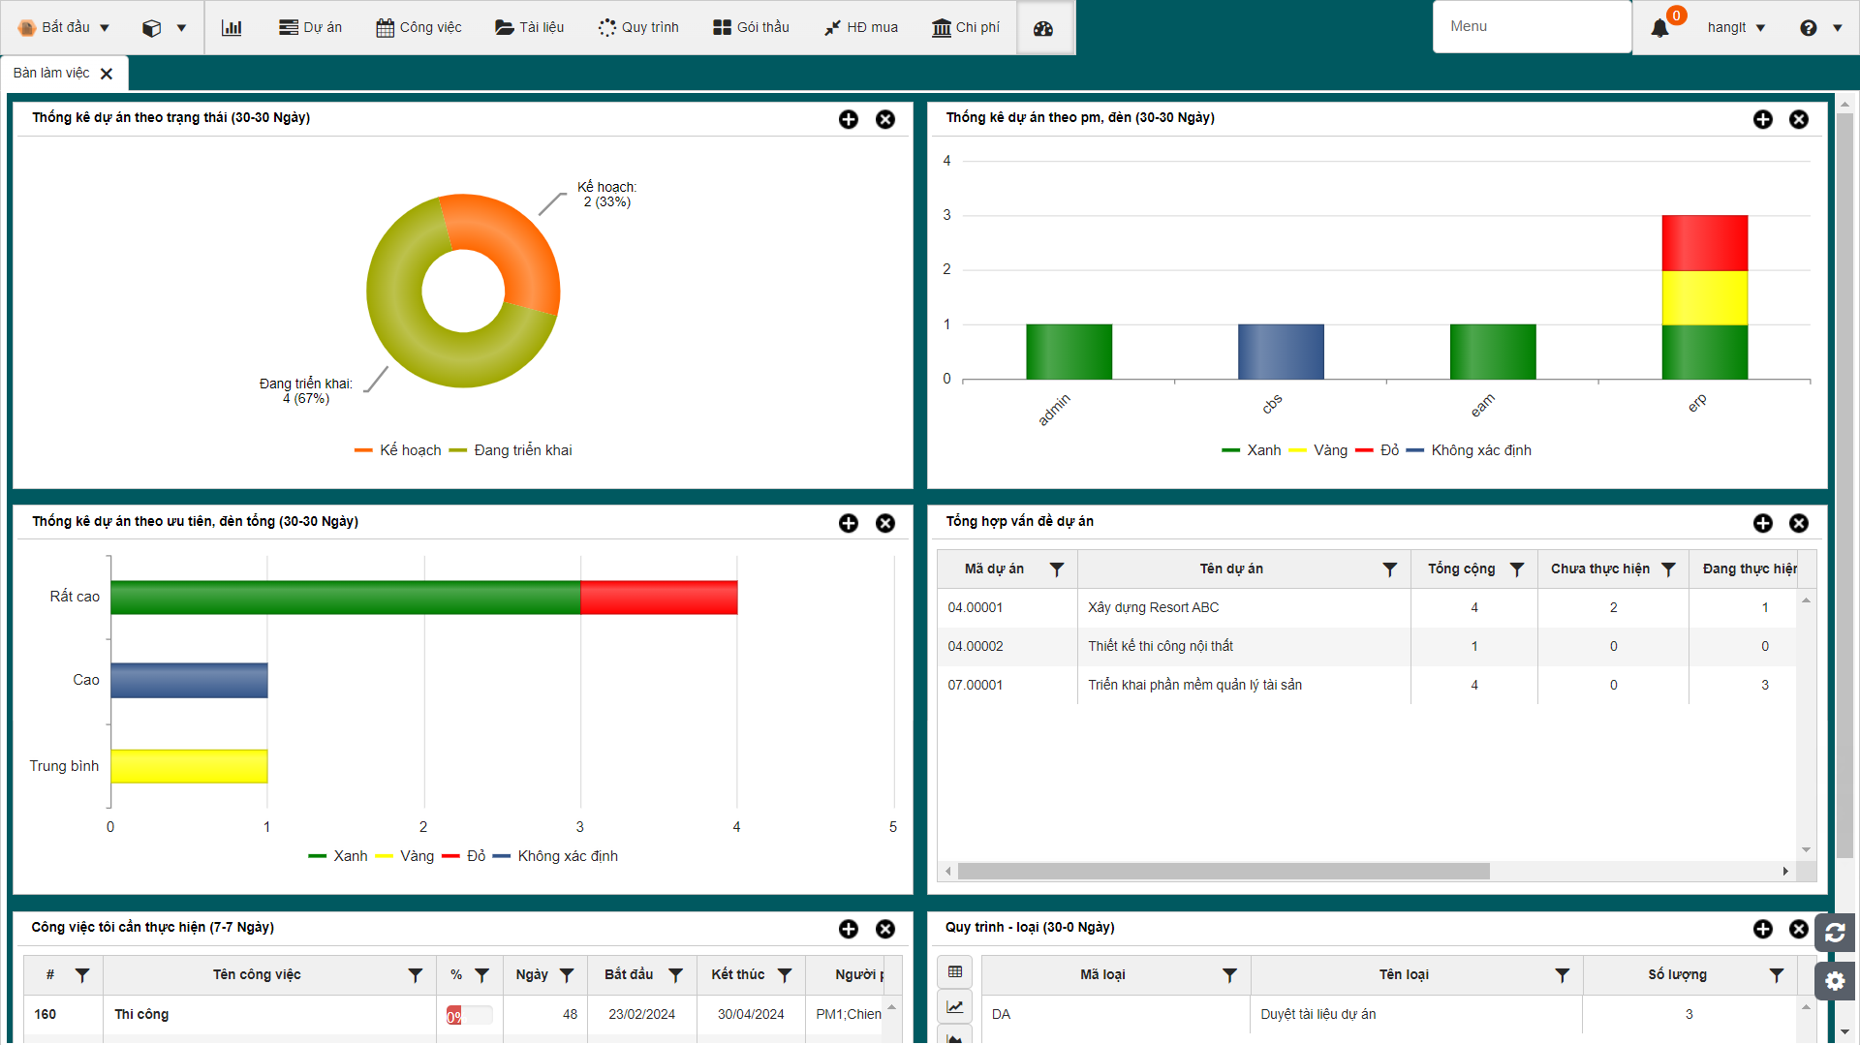Open the Chi phí menu
The height and width of the screenshot is (1045, 1860).
click(966, 28)
